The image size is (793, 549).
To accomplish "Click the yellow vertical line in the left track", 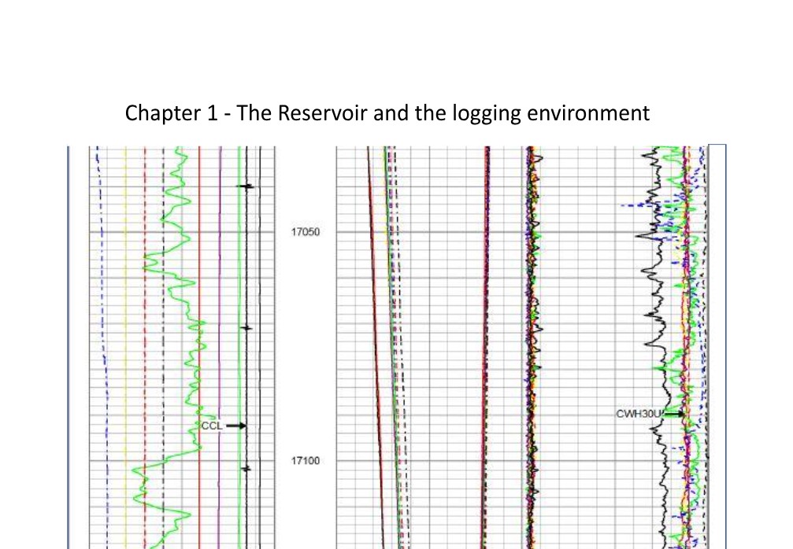I will coord(126,315).
